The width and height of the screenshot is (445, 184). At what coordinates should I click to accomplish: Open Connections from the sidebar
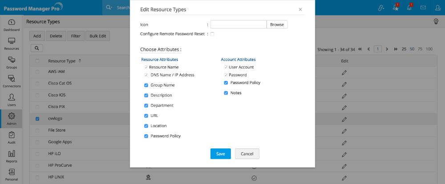point(12,81)
